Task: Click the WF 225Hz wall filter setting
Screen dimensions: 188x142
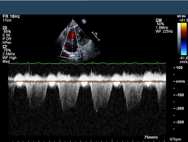Action: (164, 31)
